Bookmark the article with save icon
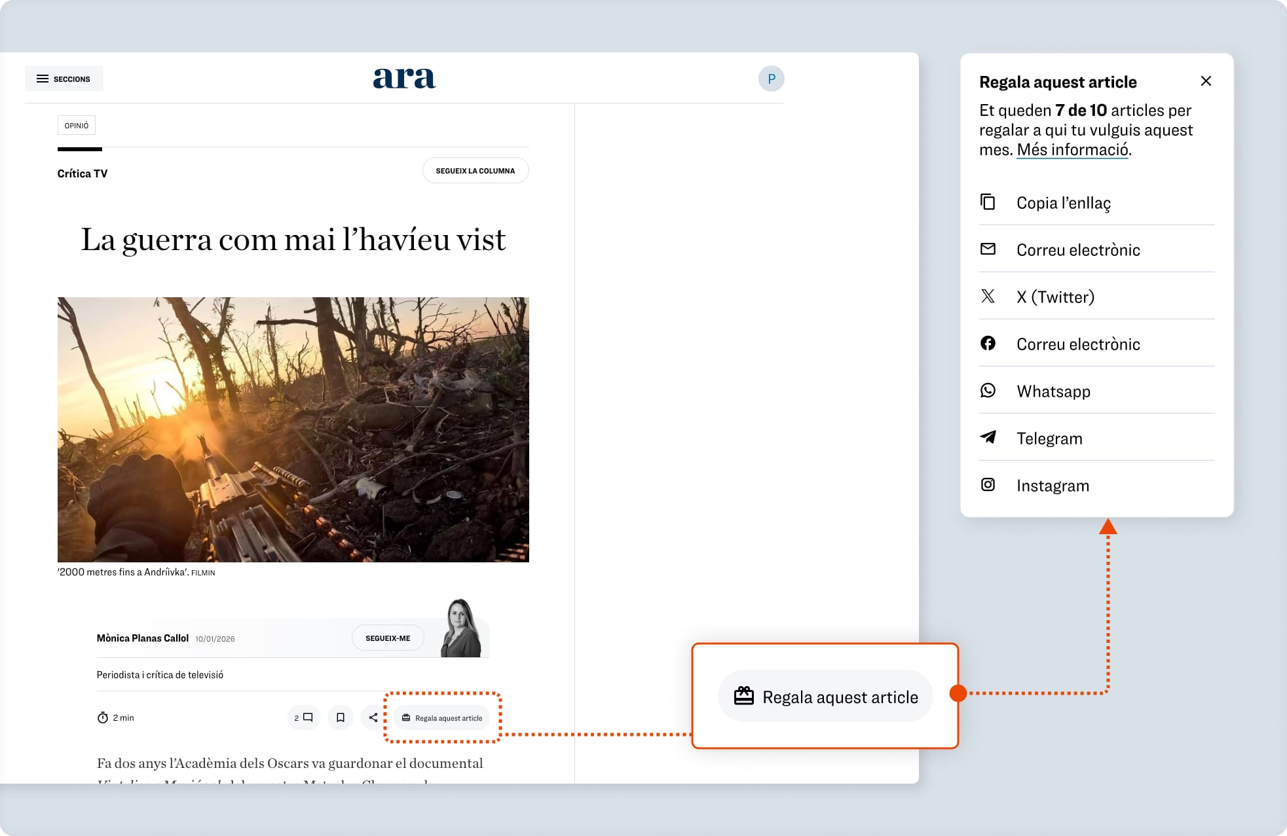The height and width of the screenshot is (836, 1287). [341, 718]
